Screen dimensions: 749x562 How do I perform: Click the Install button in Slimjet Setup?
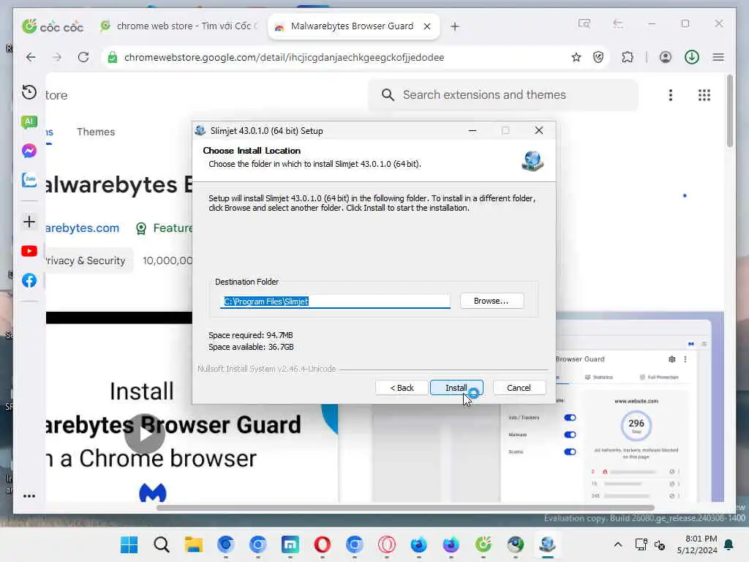pyautogui.click(x=456, y=388)
